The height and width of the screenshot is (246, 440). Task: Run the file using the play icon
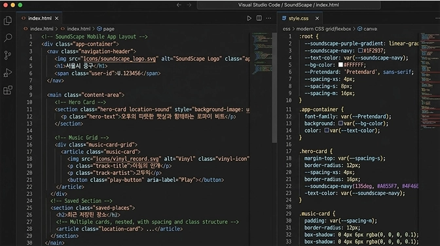(x=249, y=18)
